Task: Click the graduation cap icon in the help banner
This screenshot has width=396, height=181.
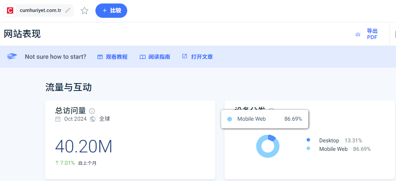Action: click(12, 57)
